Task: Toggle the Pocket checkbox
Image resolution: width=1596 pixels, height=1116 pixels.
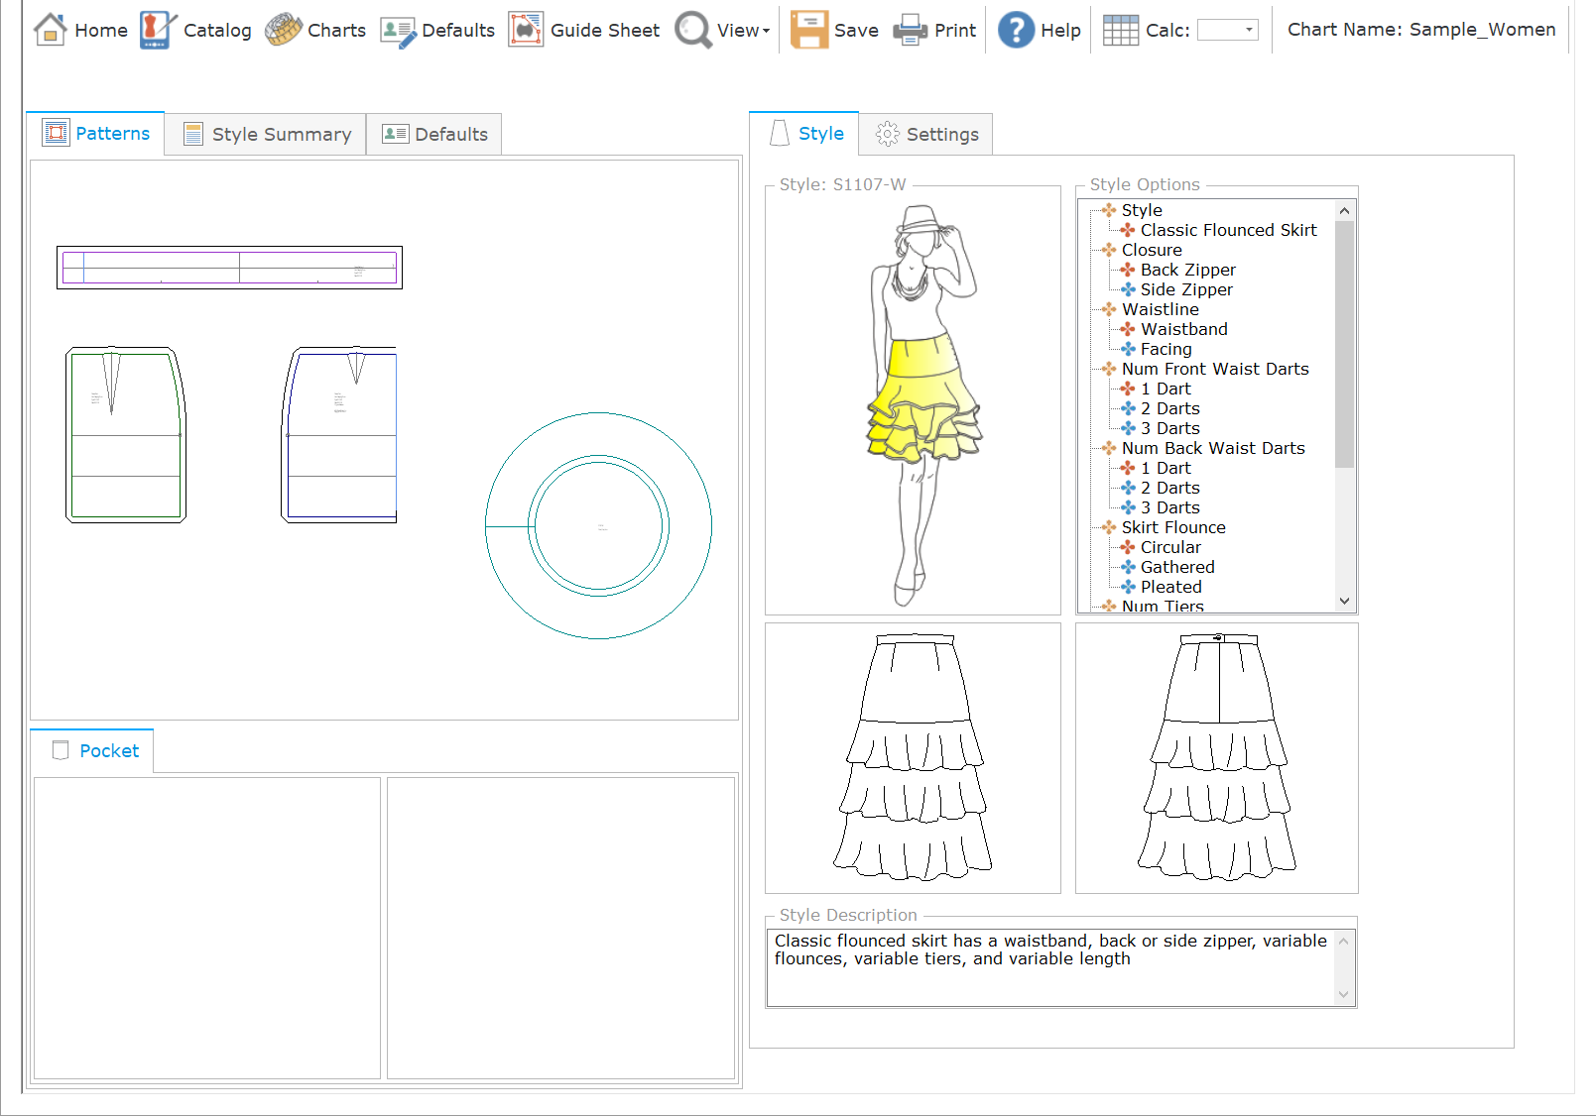Action: tap(61, 750)
